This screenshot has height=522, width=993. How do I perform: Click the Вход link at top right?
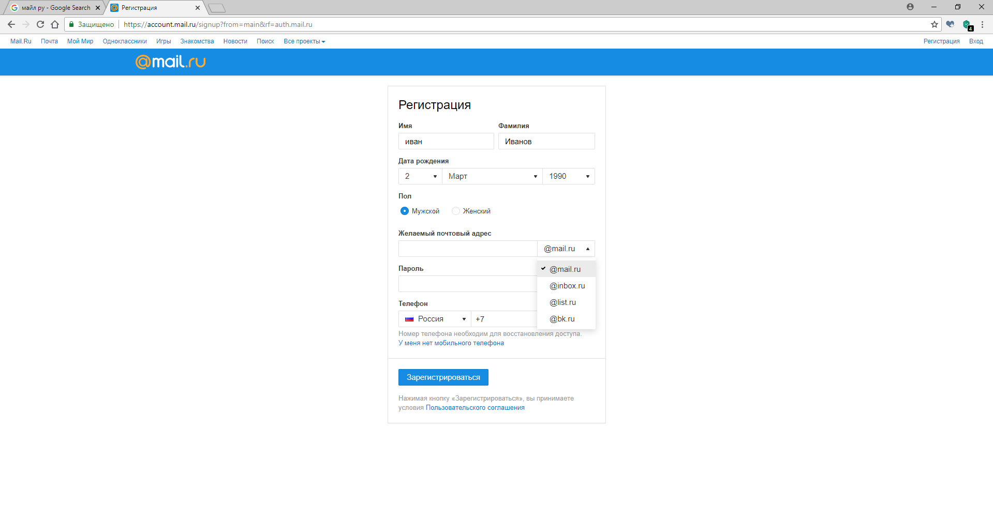point(976,41)
